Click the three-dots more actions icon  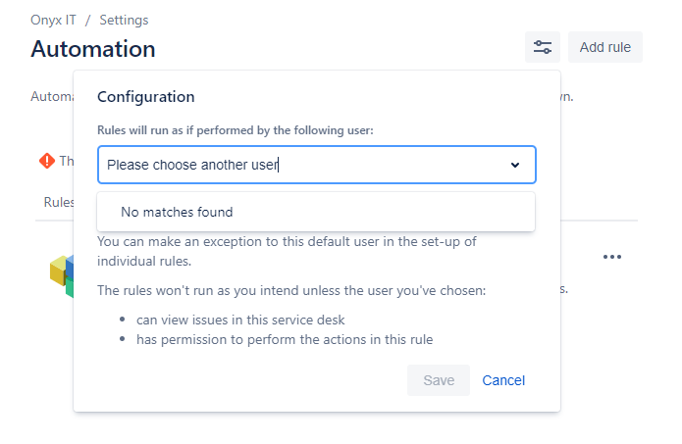click(x=612, y=257)
